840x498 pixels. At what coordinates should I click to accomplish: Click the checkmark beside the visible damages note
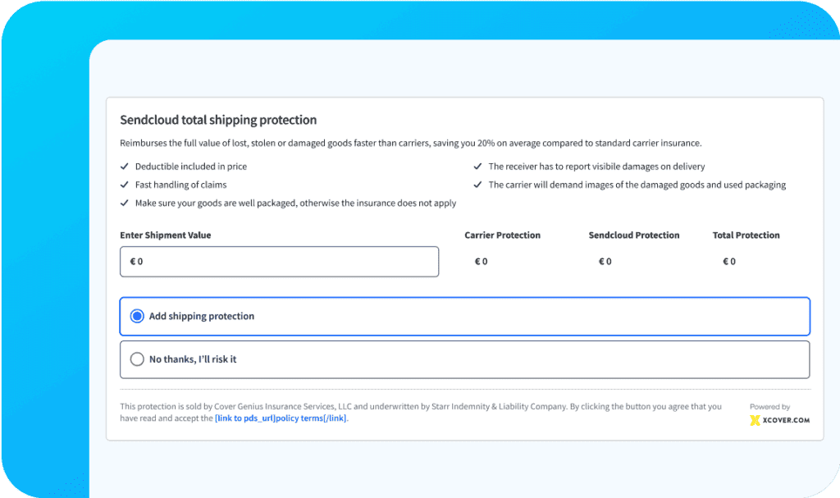coord(477,166)
